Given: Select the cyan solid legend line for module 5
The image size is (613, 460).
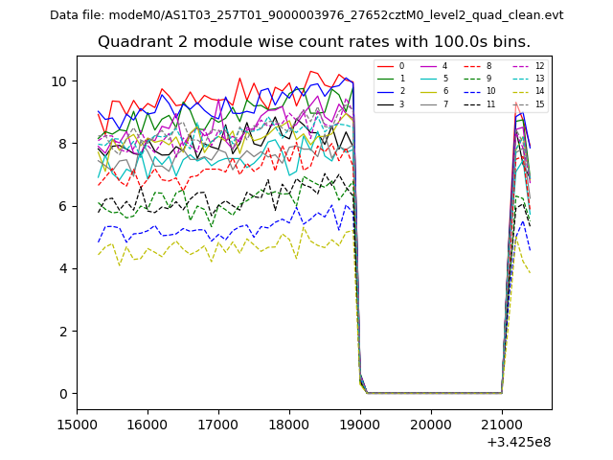Looking at the screenshot, I should 427,79.
